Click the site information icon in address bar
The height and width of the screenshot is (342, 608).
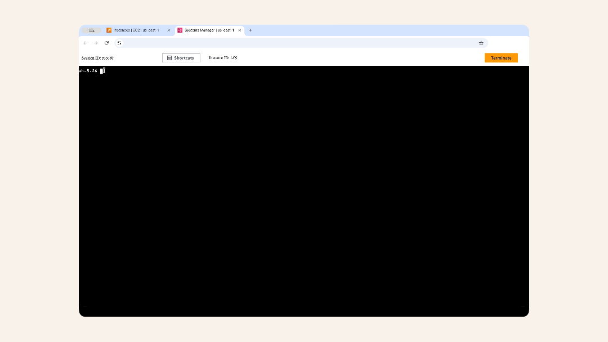[x=119, y=43]
